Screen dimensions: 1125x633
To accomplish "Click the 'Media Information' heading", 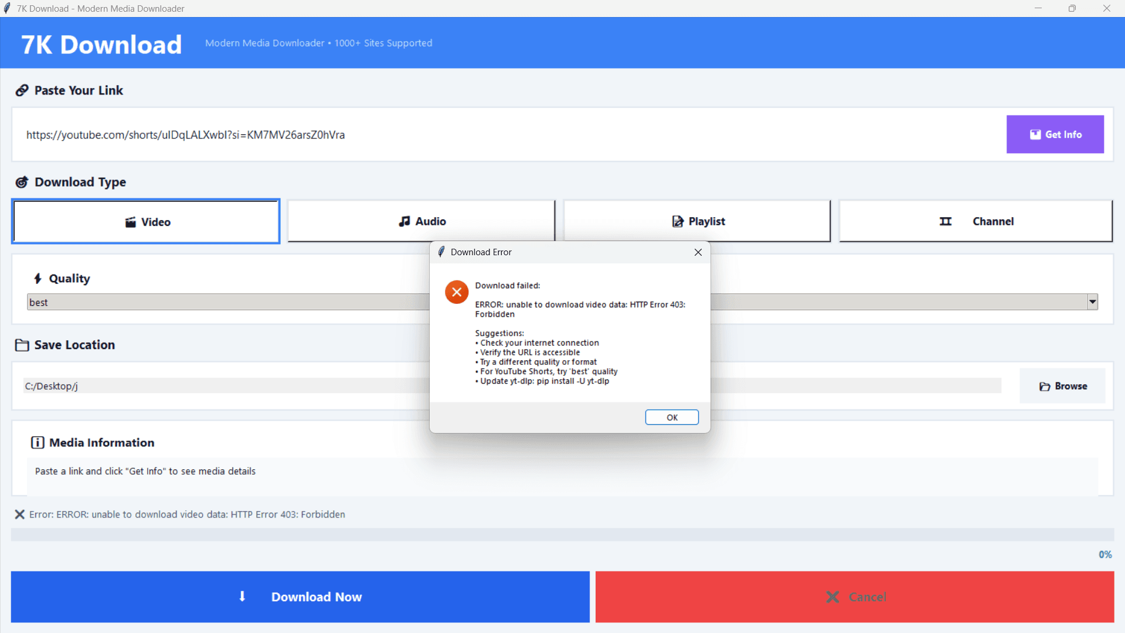I will point(102,442).
